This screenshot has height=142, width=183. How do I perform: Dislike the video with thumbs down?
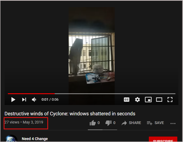[x=108, y=123]
